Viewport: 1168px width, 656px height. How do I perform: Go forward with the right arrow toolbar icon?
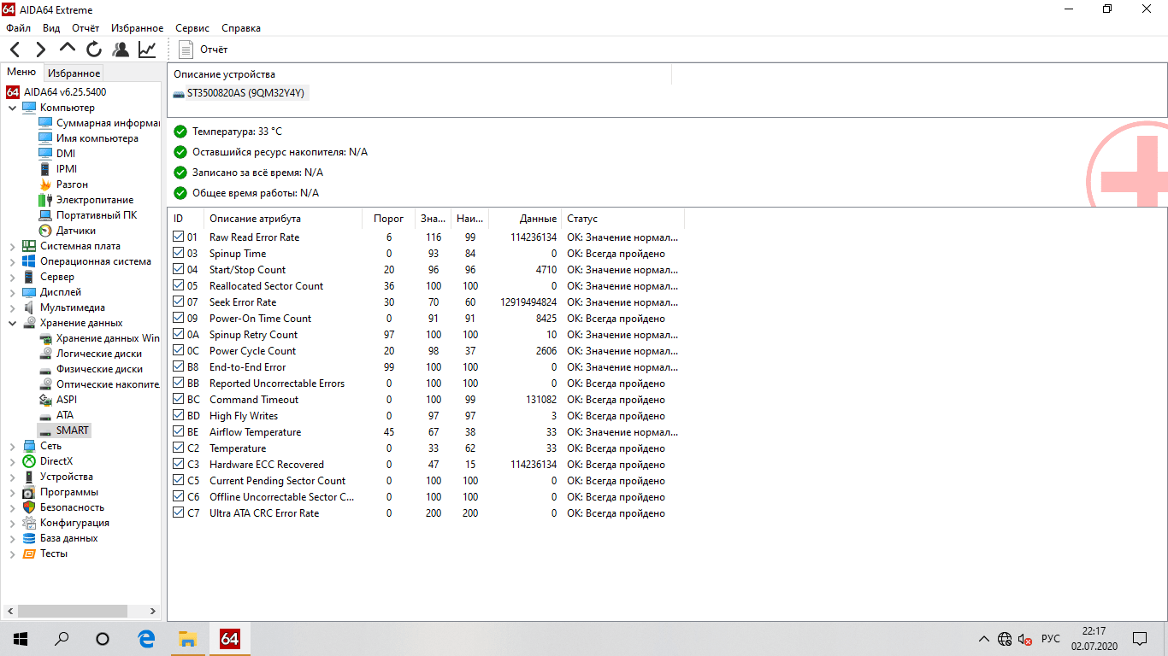click(x=41, y=50)
